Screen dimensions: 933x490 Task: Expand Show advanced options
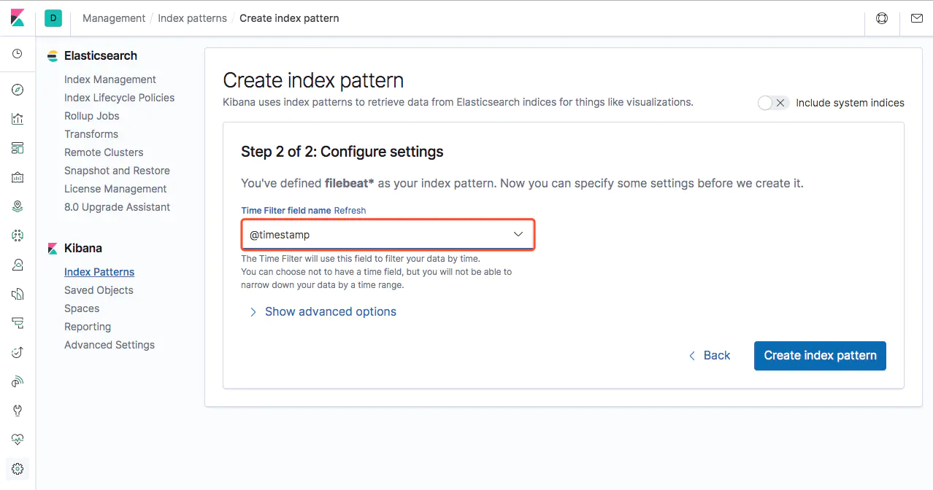pos(323,311)
